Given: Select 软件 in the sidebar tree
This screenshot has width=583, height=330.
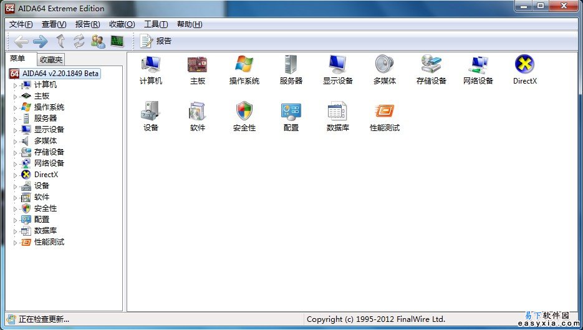Looking at the screenshot, I should pos(42,197).
